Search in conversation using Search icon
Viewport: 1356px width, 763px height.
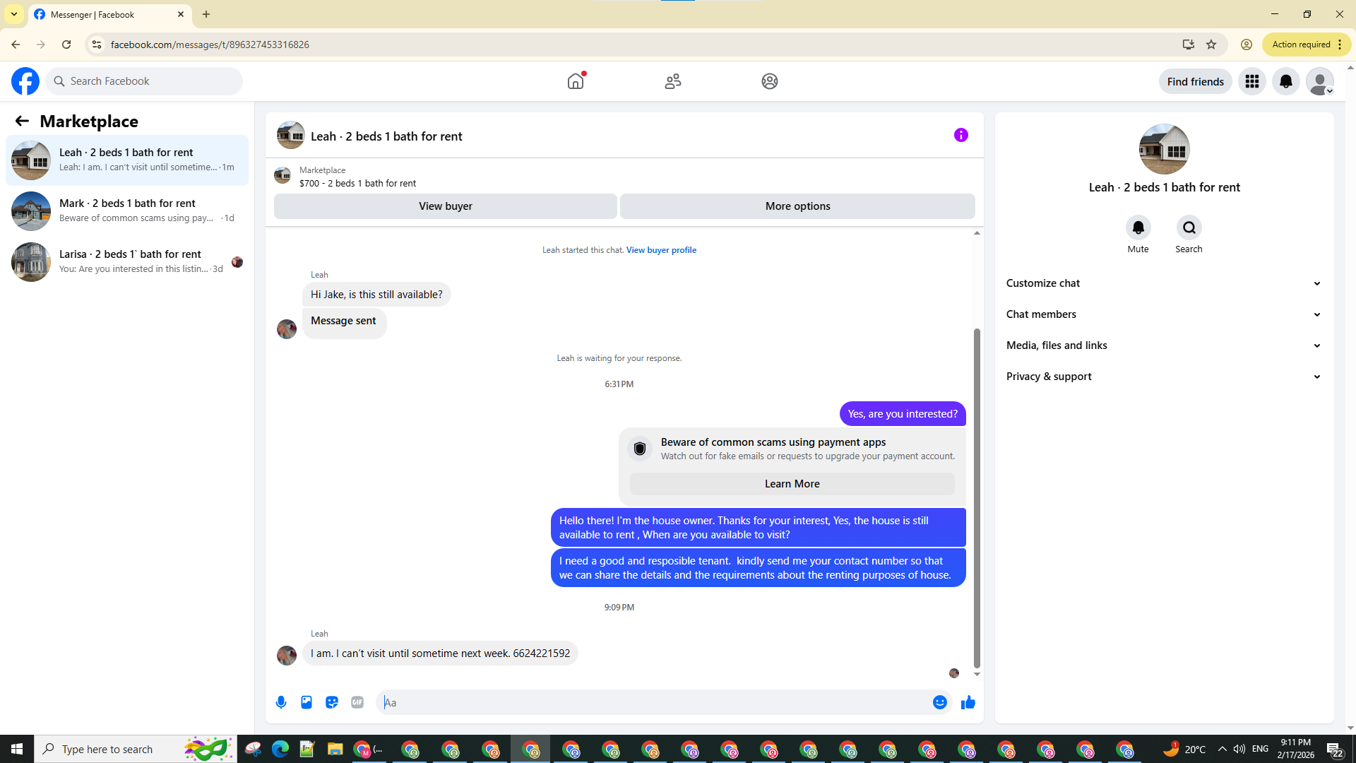[x=1189, y=228]
